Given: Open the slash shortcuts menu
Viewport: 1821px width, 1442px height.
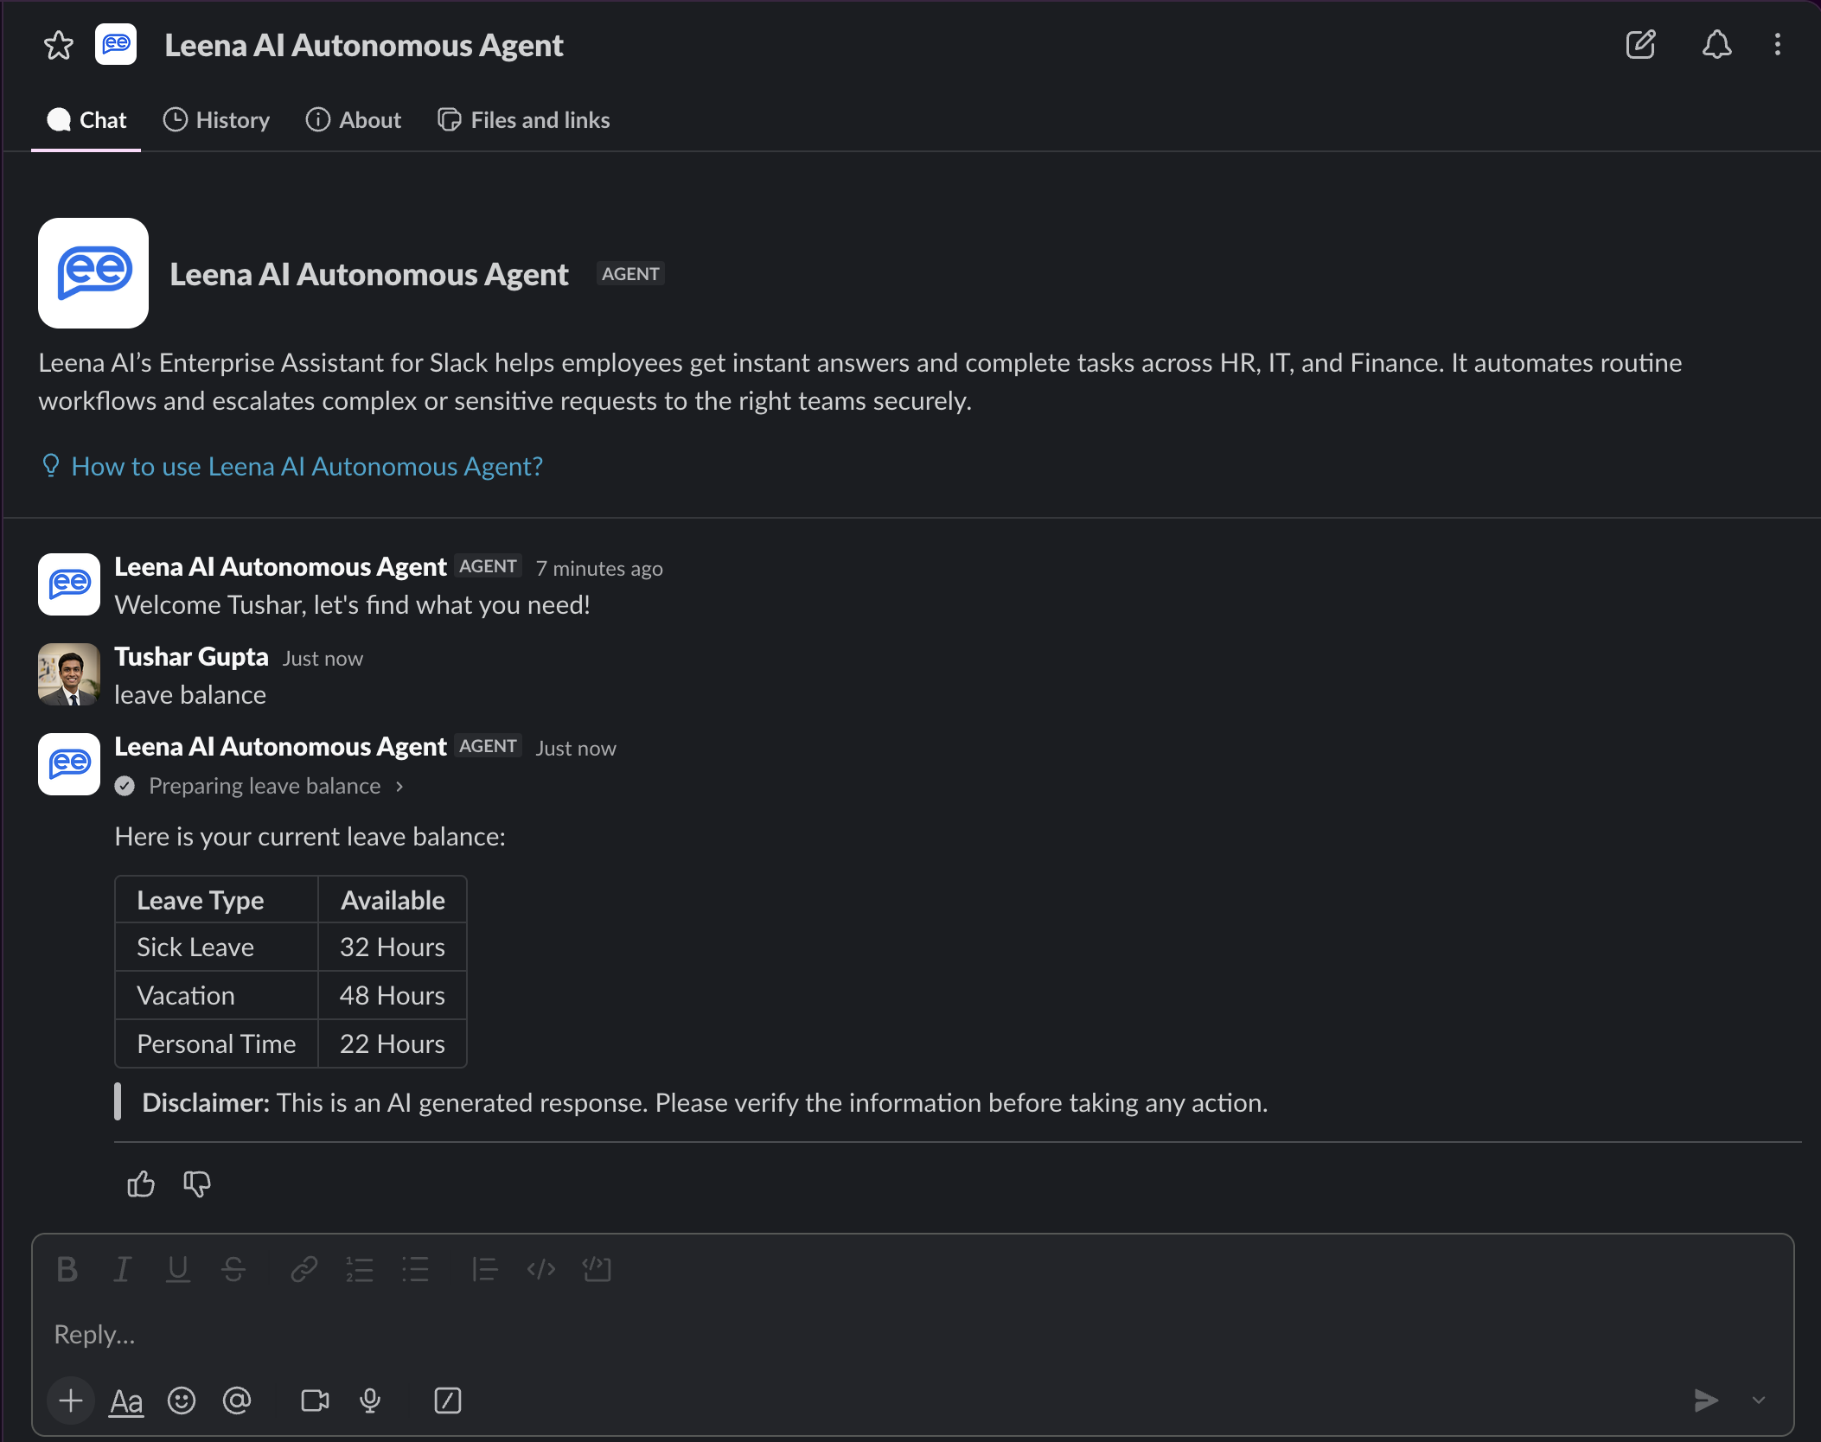Looking at the screenshot, I should tap(447, 1401).
